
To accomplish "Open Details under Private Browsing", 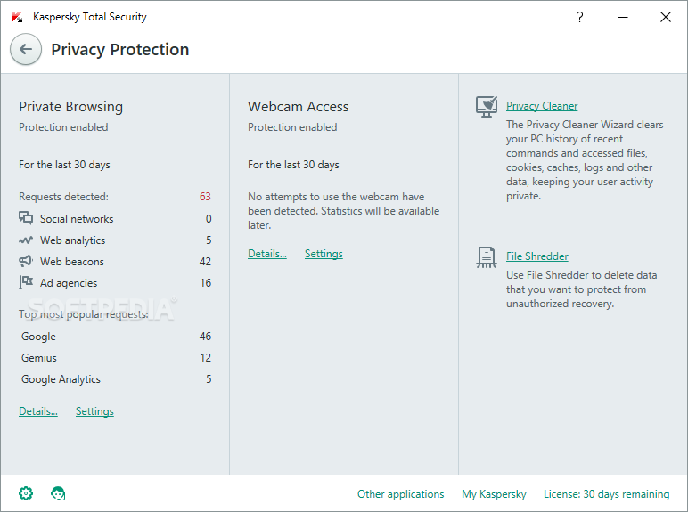I will point(38,411).
